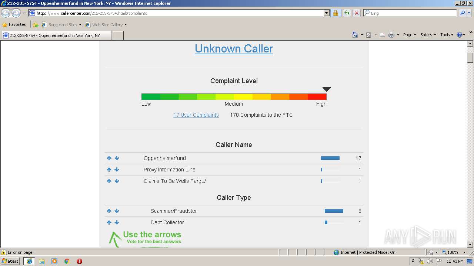
Task: Click the security lock icon in address bar
Action: pyautogui.click(x=336, y=13)
